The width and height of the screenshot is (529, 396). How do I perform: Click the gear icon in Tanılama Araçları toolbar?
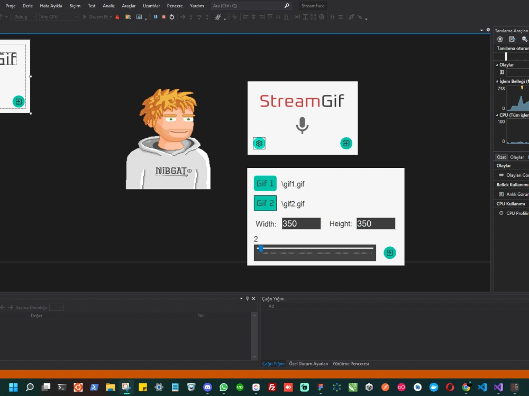[x=500, y=40]
